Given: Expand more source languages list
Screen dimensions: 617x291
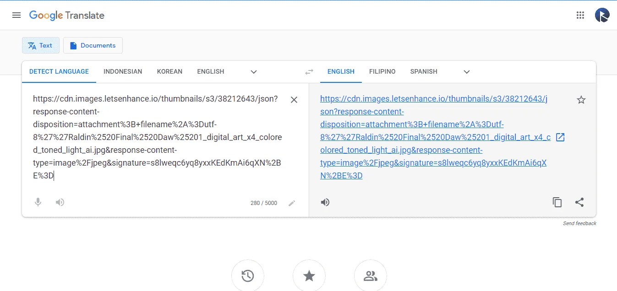Looking at the screenshot, I should pos(254,72).
